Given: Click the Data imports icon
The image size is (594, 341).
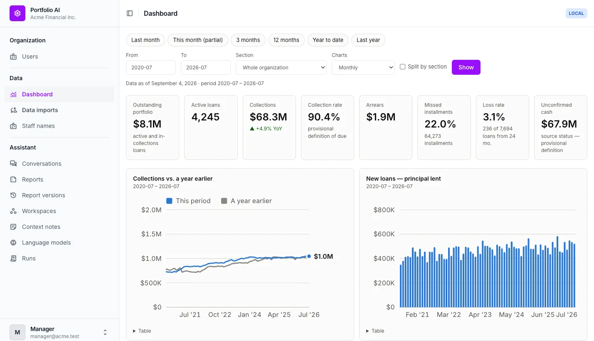Looking at the screenshot, I should [x=13, y=110].
